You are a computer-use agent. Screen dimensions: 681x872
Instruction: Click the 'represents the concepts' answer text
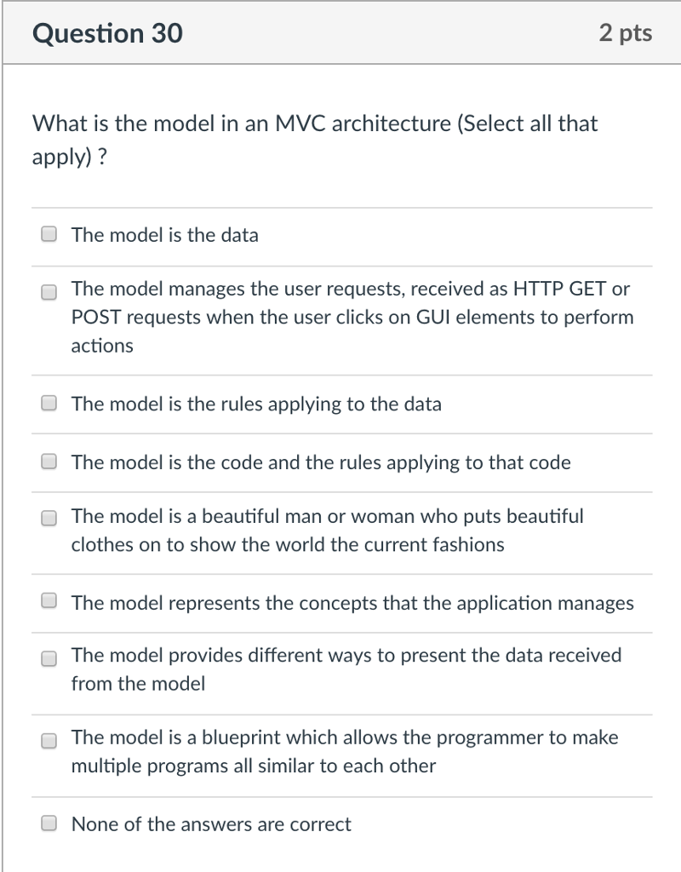click(352, 604)
